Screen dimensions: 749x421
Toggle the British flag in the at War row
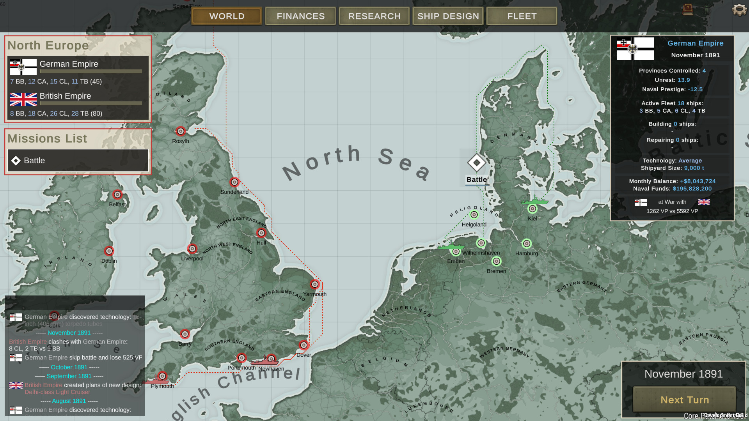[x=705, y=202]
